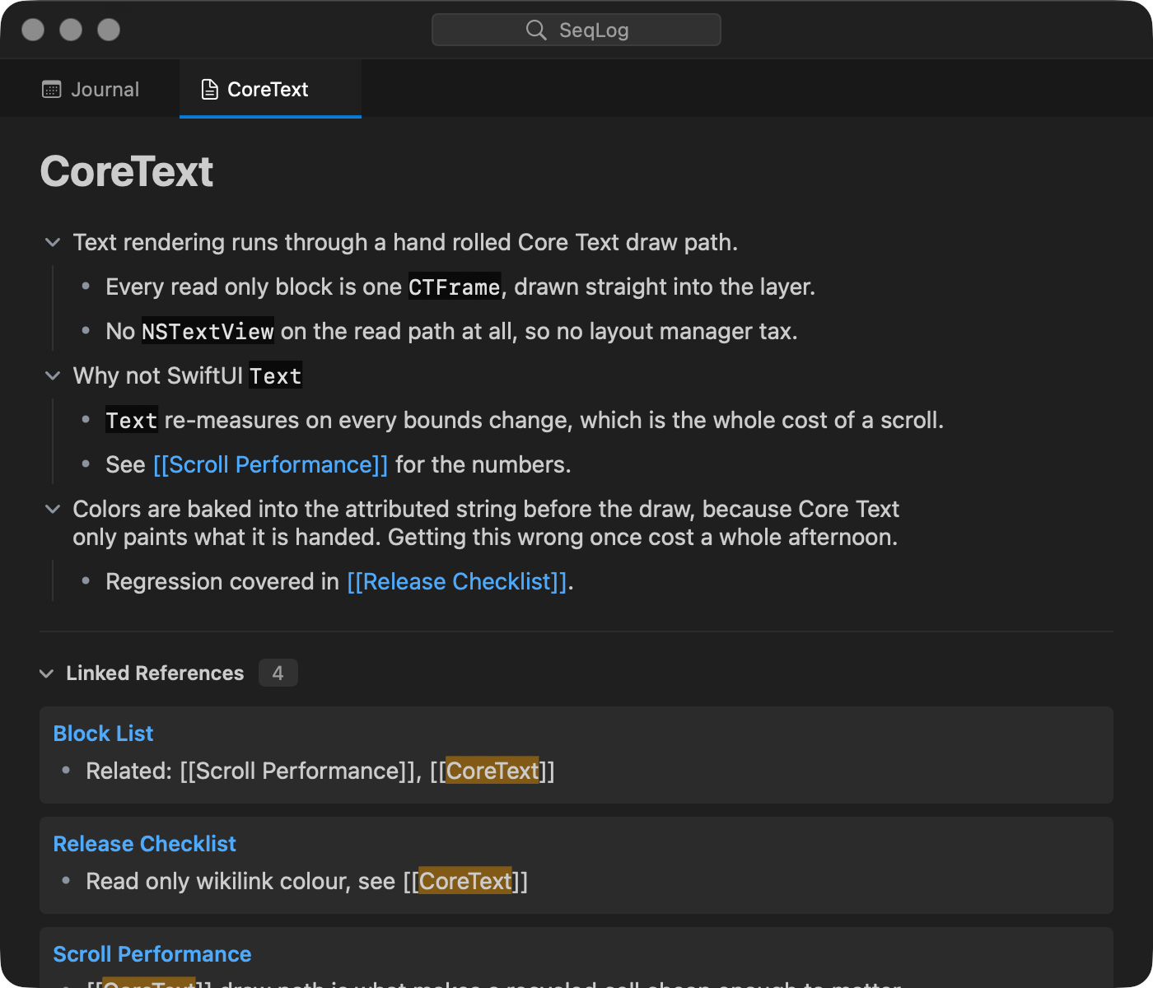Click the NSTextView inline code
Viewport: 1153px width, 988px height.
pyautogui.click(x=208, y=331)
